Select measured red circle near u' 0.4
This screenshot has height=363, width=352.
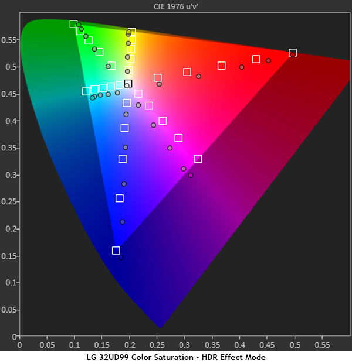click(x=242, y=67)
